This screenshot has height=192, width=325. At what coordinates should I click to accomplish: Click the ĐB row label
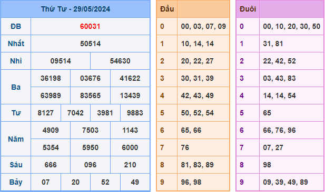pyautogui.click(x=16, y=26)
